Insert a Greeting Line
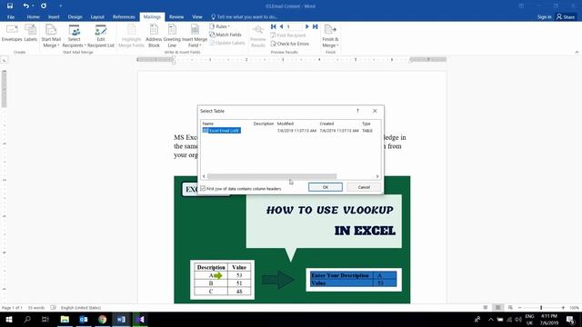The width and height of the screenshot is (582, 327). (172, 36)
